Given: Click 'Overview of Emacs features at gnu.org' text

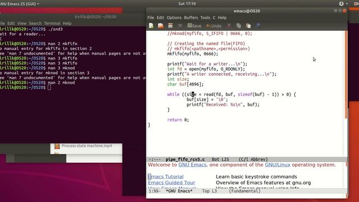Looking at the screenshot, I should pyautogui.click(x=263, y=183).
